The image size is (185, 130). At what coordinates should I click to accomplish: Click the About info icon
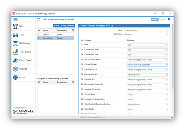point(16,77)
